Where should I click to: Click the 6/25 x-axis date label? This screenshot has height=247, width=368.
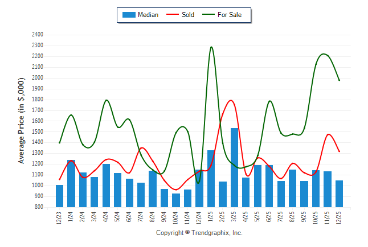pyautogui.click(x=269, y=218)
